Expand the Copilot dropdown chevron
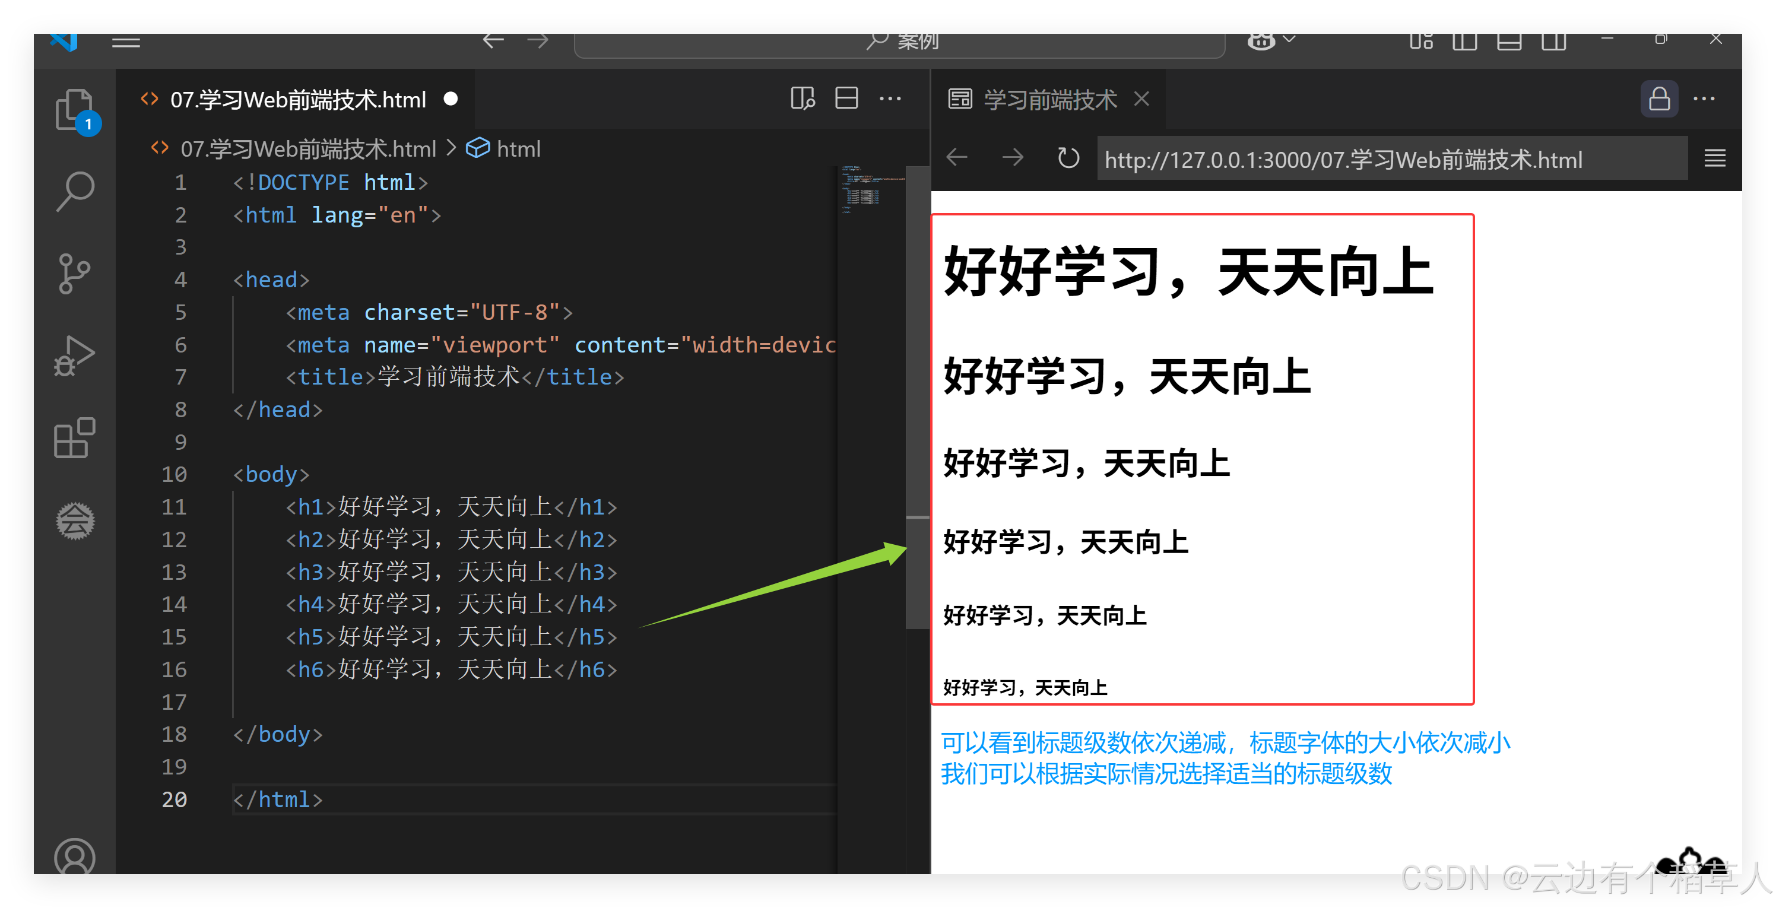This screenshot has height=908, width=1776. click(1289, 39)
